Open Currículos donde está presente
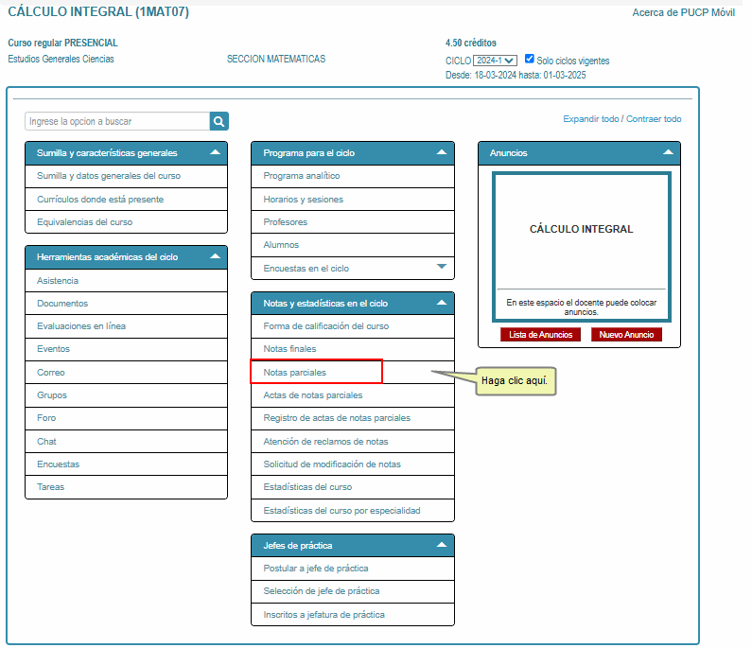 (126, 199)
